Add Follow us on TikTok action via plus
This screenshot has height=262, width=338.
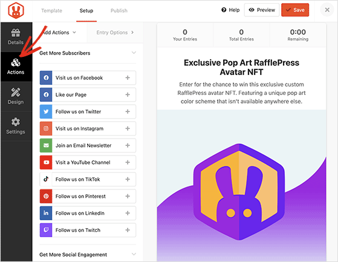128,179
